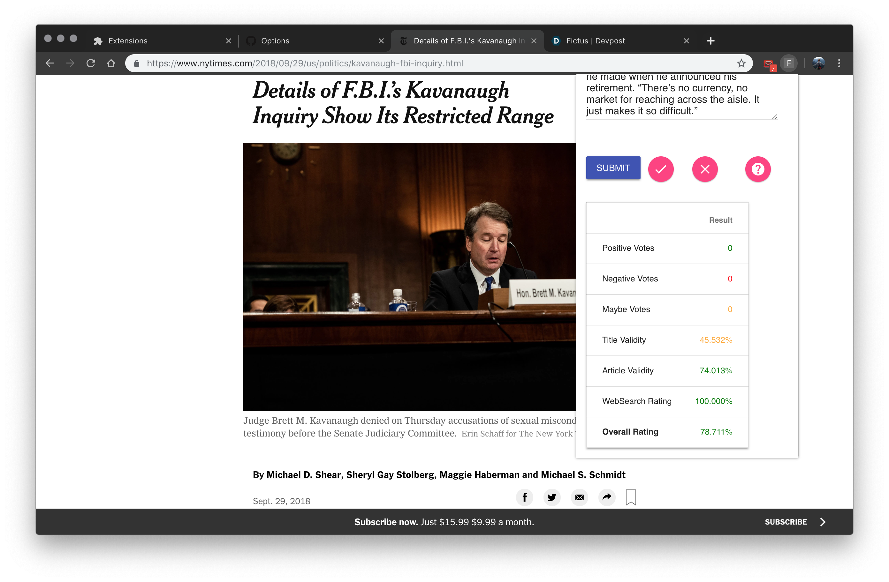
Task: Save article with the bookmark icon
Action: coord(631,497)
